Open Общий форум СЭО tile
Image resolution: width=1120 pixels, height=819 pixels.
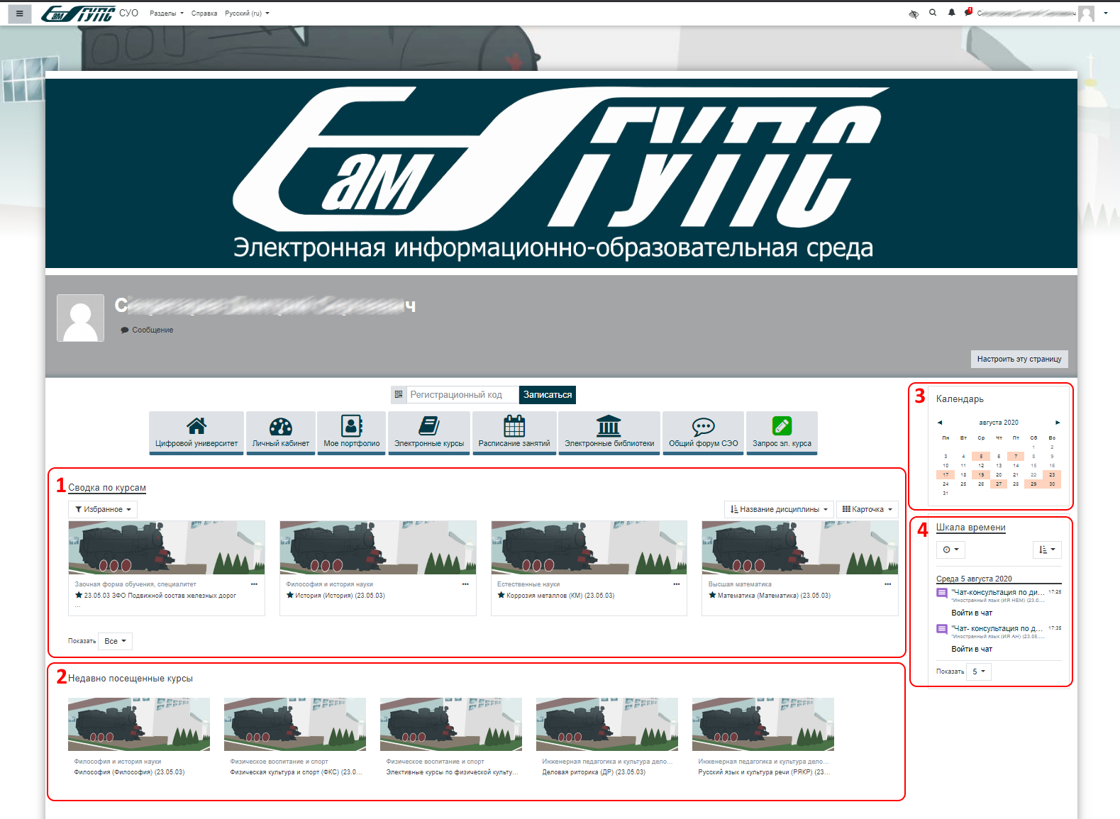pos(704,433)
